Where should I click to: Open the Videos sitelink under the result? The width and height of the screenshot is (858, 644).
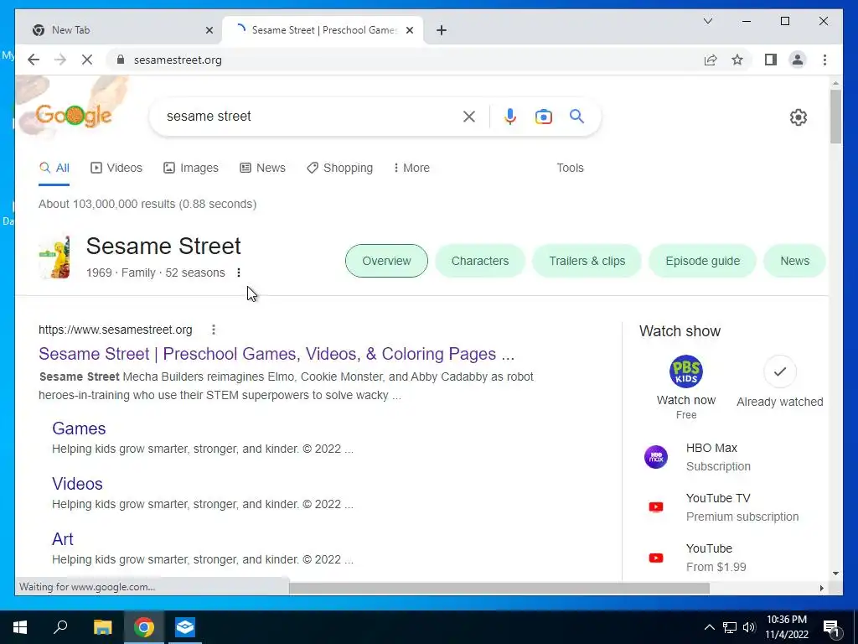tap(77, 484)
